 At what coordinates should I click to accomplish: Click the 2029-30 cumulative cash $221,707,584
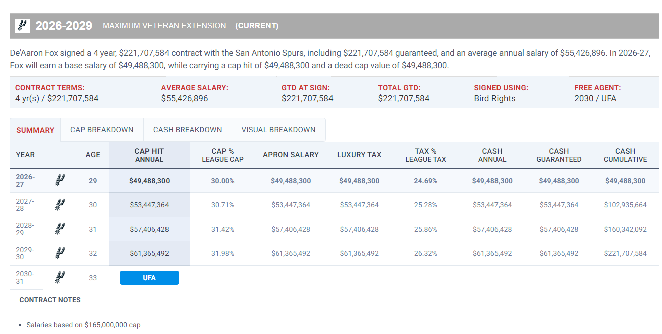click(x=625, y=253)
